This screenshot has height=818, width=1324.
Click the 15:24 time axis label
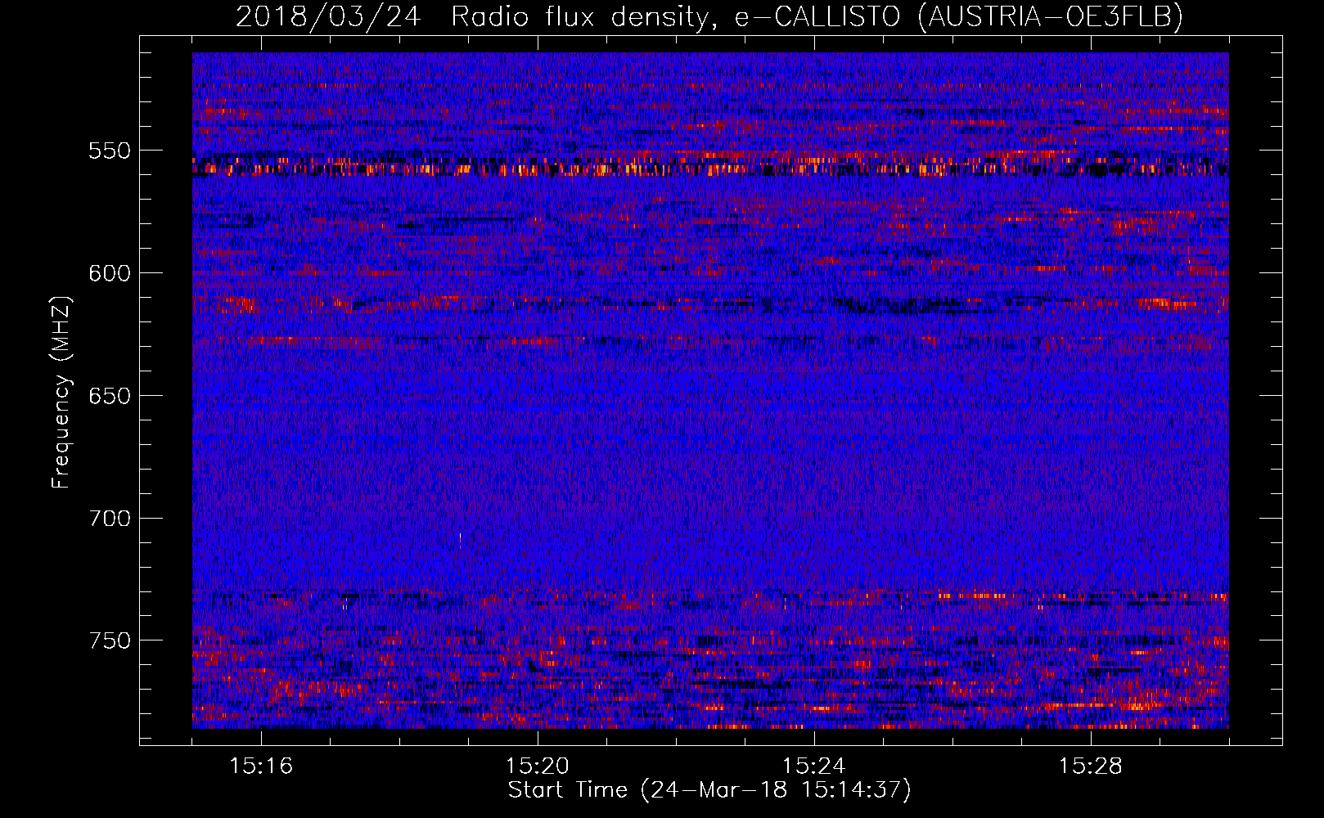814,766
